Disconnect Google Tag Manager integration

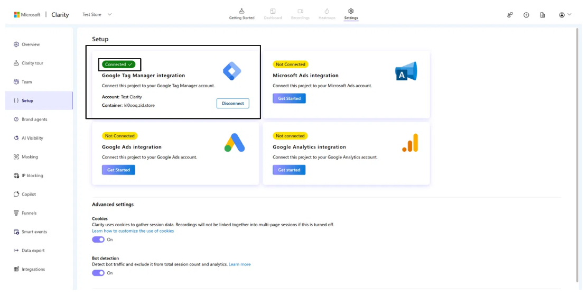pyautogui.click(x=233, y=103)
